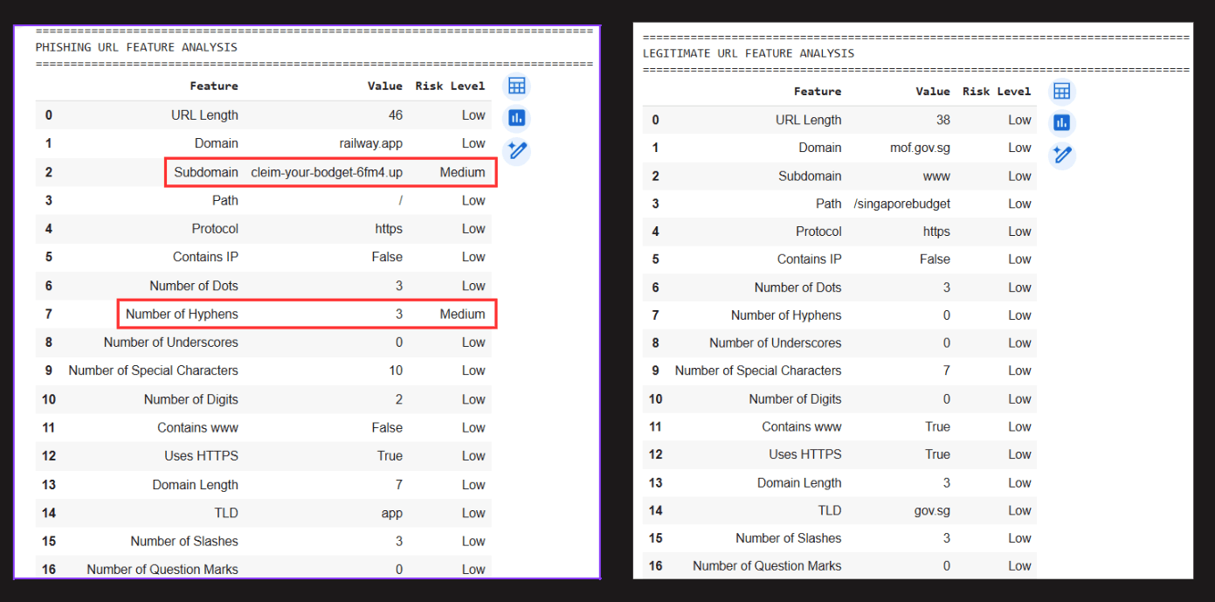1215x602 pixels.
Task: Click Low risk in the phishing TLD row
Action: click(473, 513)
